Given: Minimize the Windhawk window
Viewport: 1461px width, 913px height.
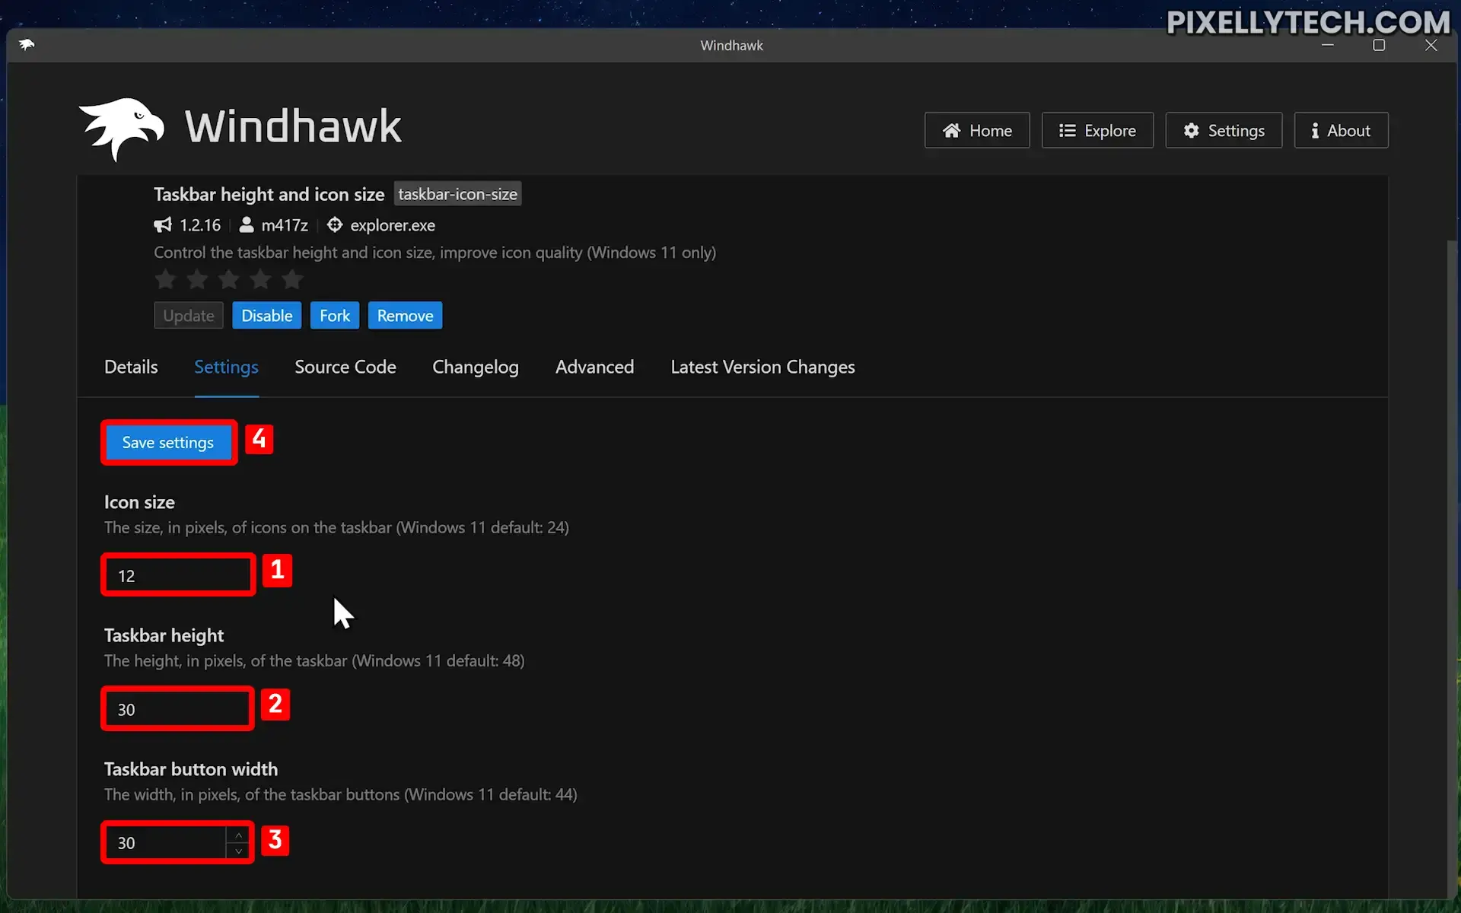Looking at the screenshot, I should pyautogui.click(x=1328, y=45).
